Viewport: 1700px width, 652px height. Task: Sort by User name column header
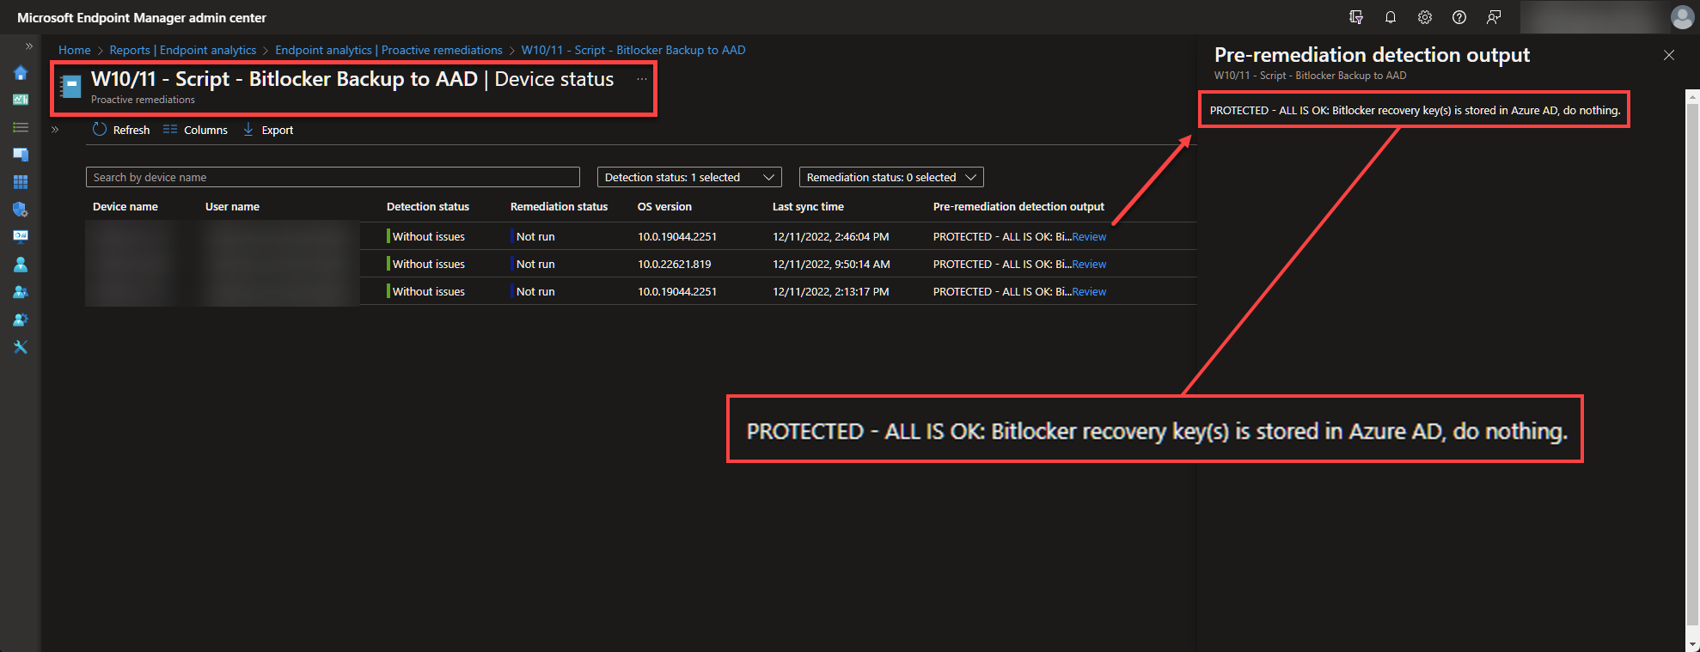[232, 206]
